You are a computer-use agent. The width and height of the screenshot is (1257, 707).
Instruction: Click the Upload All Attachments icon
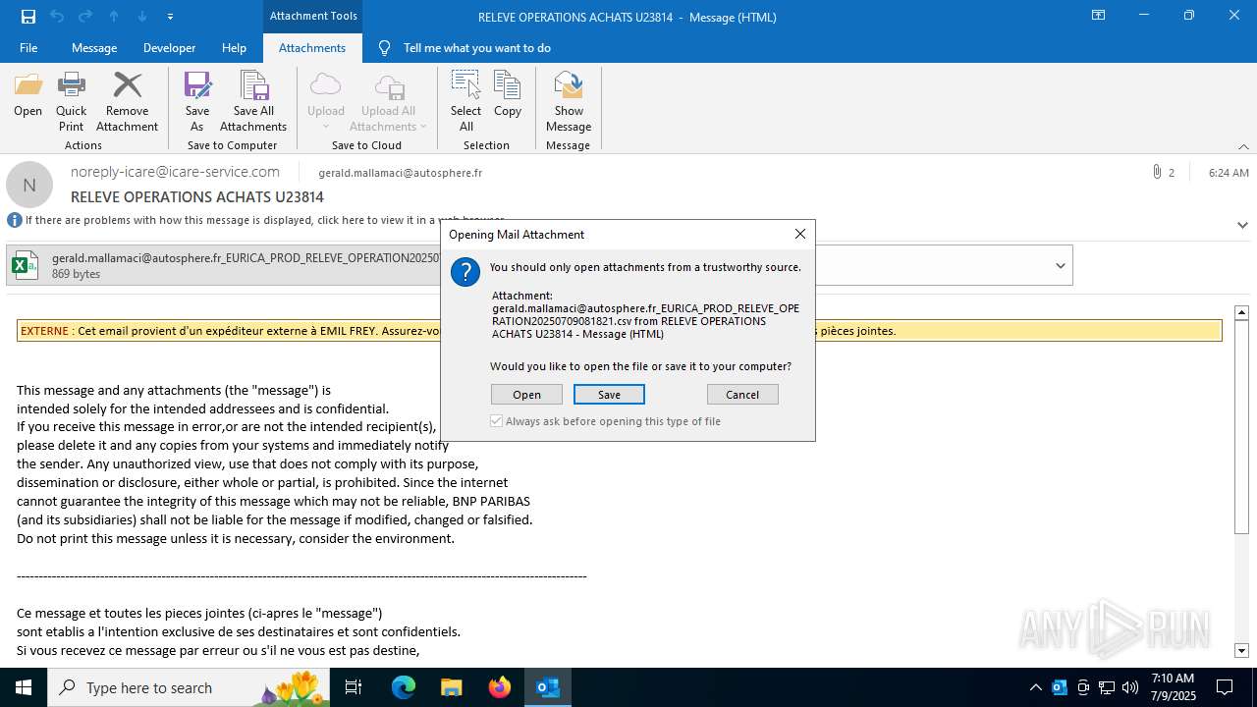point(388,101)
